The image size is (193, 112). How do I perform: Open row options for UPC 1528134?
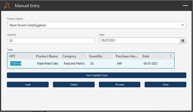click(171, 63)
